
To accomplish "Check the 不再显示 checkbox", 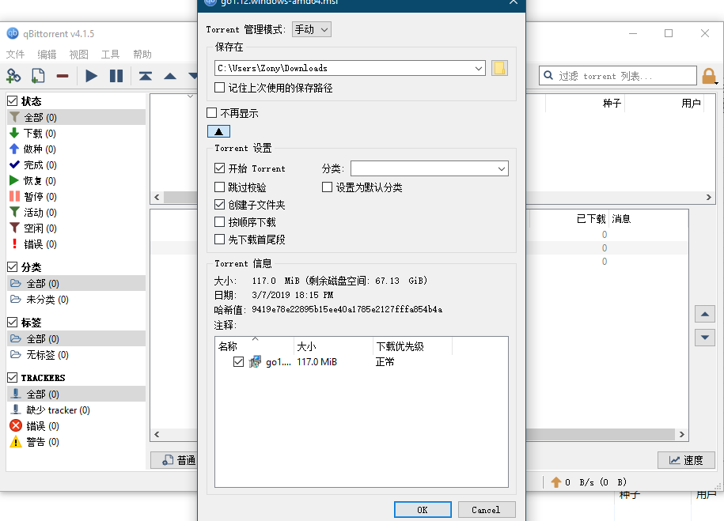I will pos(212,113).
